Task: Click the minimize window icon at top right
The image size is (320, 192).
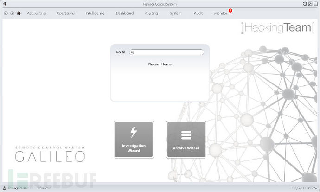Action: pyautogui.click(x=315, y=4)
